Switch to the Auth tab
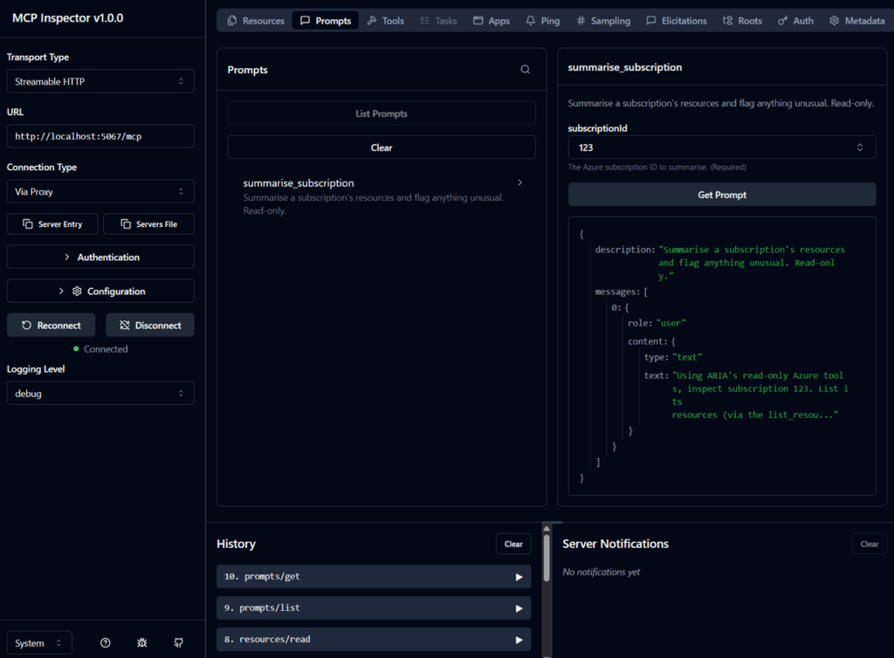Viewport: 894px width, 658px height. click(x=796, y=21)
